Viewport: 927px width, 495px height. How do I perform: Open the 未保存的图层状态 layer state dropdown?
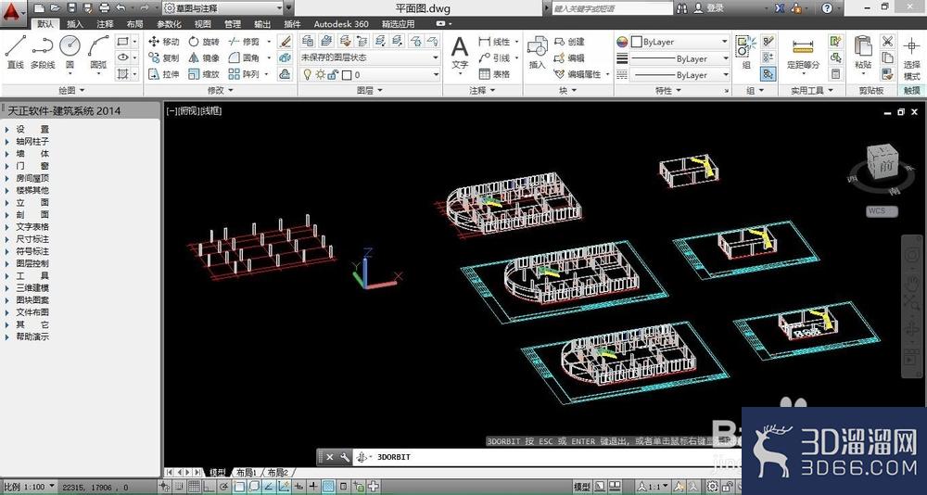[370, 58]
